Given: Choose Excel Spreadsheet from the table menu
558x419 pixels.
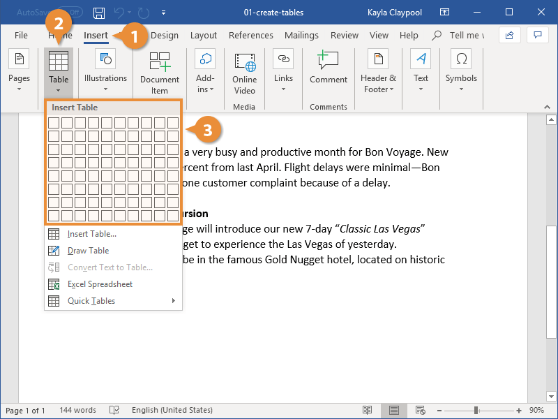Looking at the screenshot, I should (x=100, y=284).
